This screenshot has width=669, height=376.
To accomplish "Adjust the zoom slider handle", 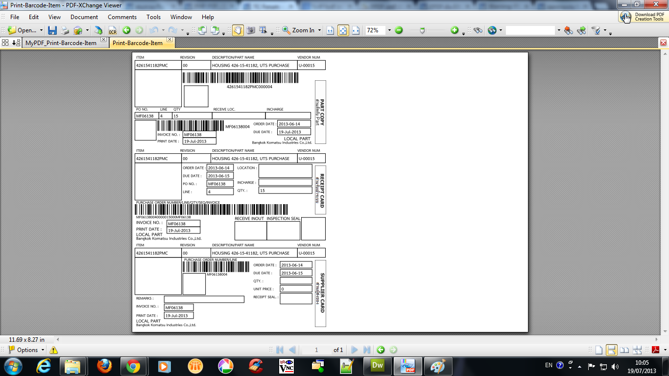I will tap(422, 30).
